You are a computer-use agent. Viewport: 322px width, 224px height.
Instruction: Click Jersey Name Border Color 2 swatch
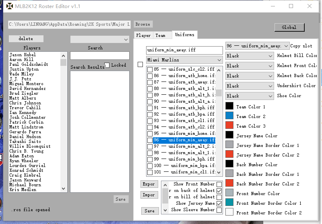pos(229,154)
